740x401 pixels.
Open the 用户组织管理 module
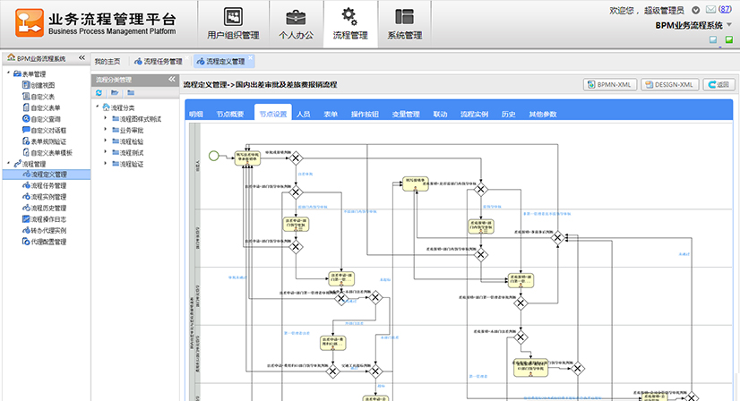(233, 24)
